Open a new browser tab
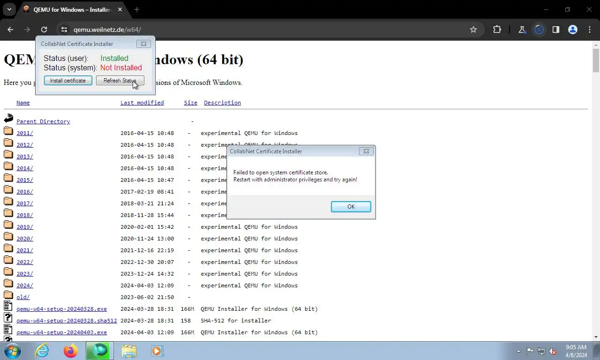The height and width of the screenshot is (360, 600). [x=137, y=9]
